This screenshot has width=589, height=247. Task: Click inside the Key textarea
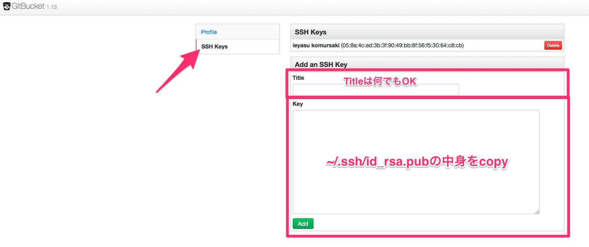416,160
